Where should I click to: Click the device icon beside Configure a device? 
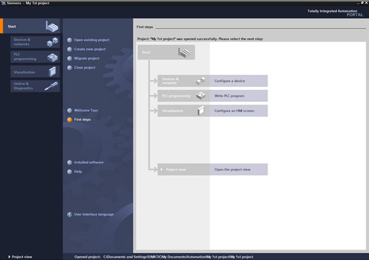(x=201, y=81)
